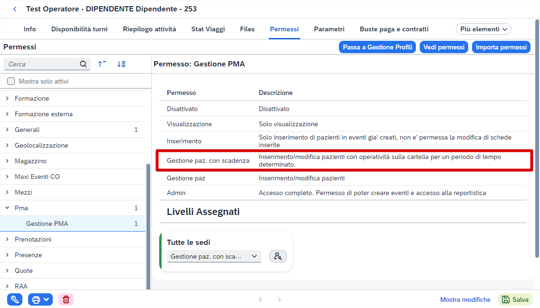Click inside the Cerca search field

[x=43, y=64]
